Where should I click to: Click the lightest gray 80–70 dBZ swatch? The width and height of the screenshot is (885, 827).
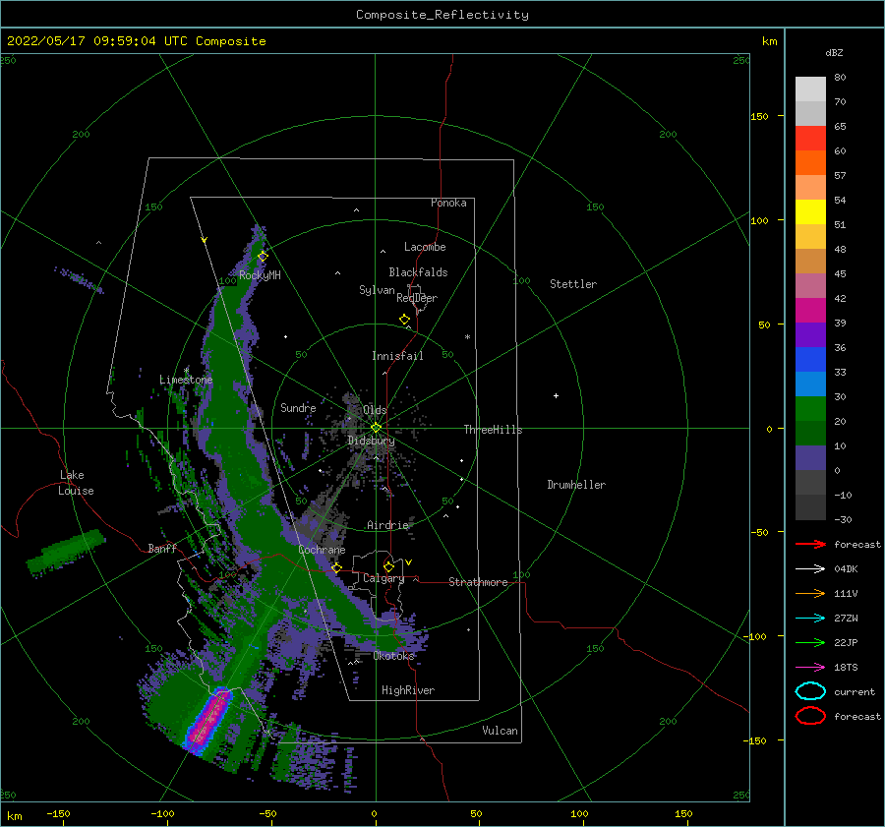point(810,89)
